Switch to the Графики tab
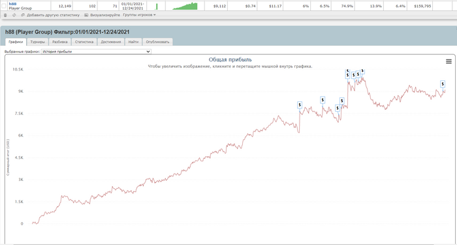Viewport: 457px width, 245px height. [x=16, y=42]
